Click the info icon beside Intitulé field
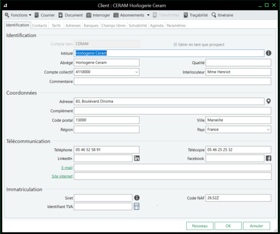This screenshot has width=280, height=234. tap(268, 53)
